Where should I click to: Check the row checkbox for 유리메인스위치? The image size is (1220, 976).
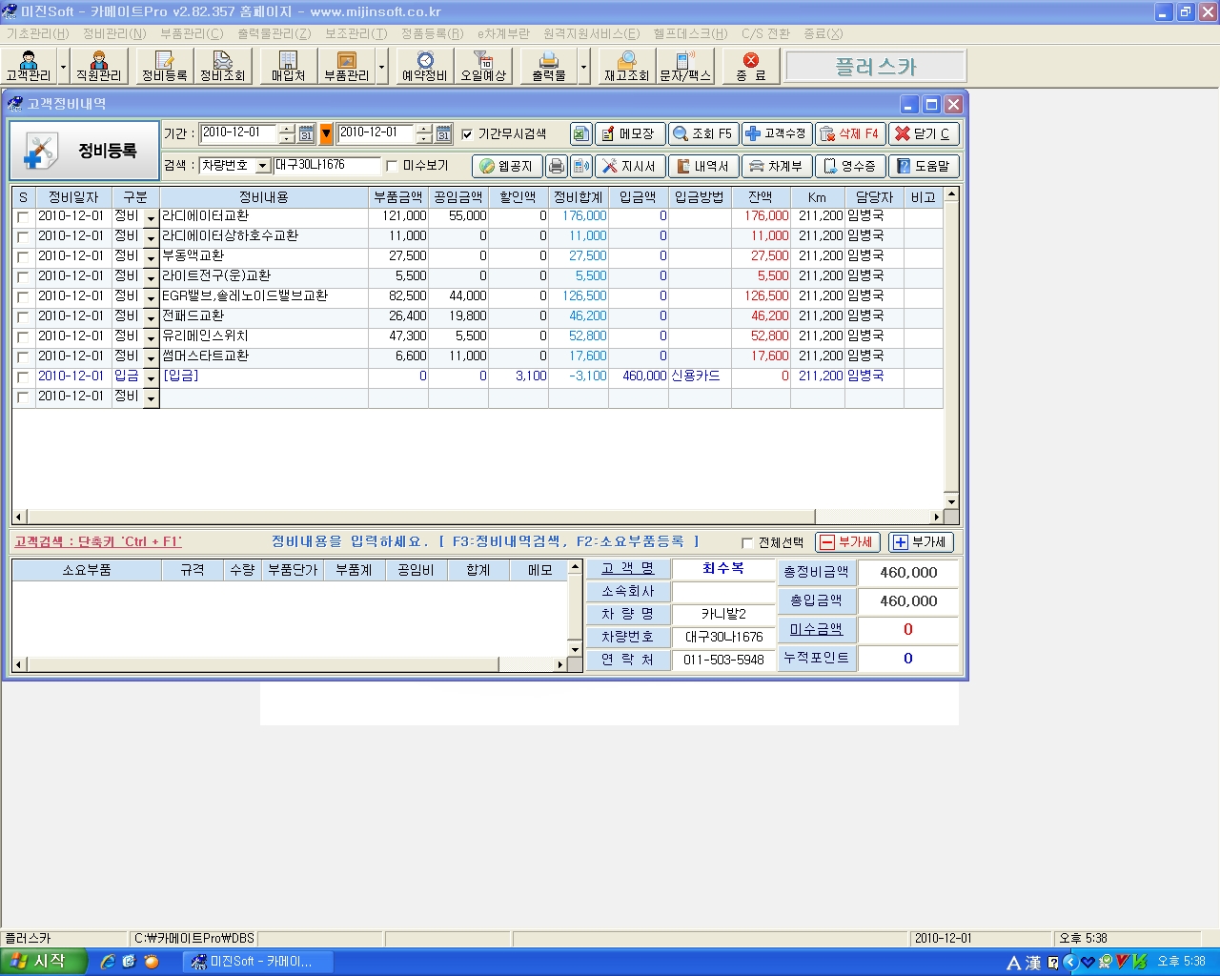tap(23, 337)
